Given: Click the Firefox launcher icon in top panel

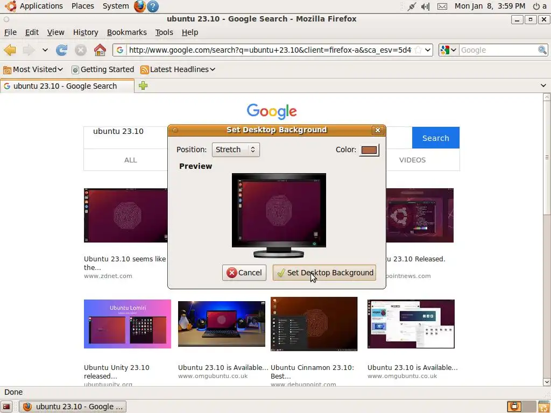Looking at the screenshot, I should tap(139, 6).
